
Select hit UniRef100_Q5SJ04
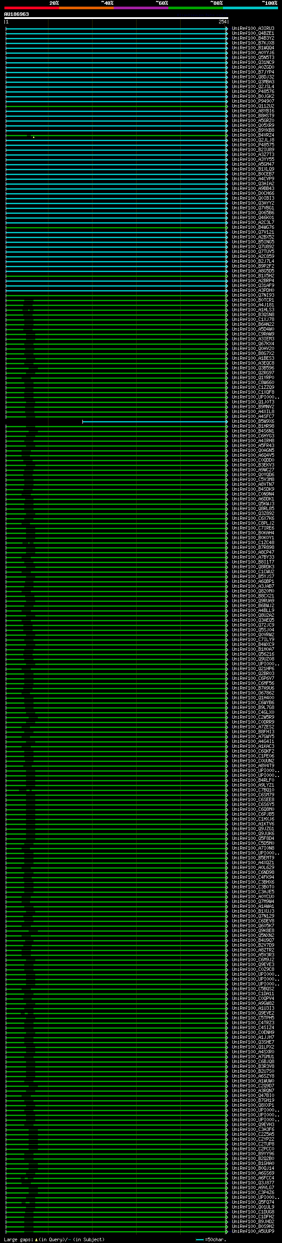253,630
